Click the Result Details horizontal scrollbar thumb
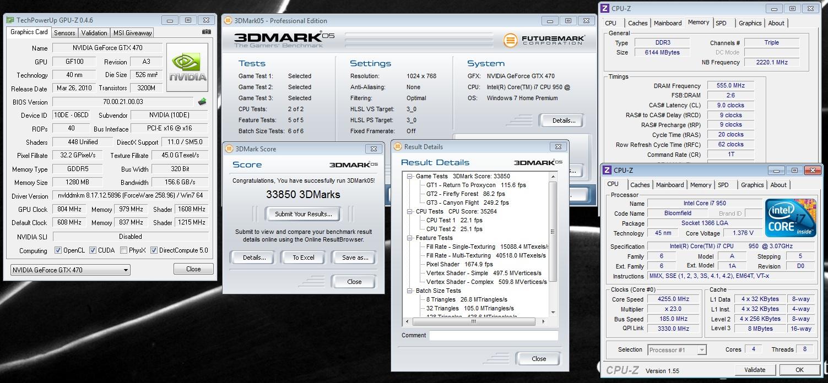The height and width of the screenshot is (383, 828). point(474,322)
